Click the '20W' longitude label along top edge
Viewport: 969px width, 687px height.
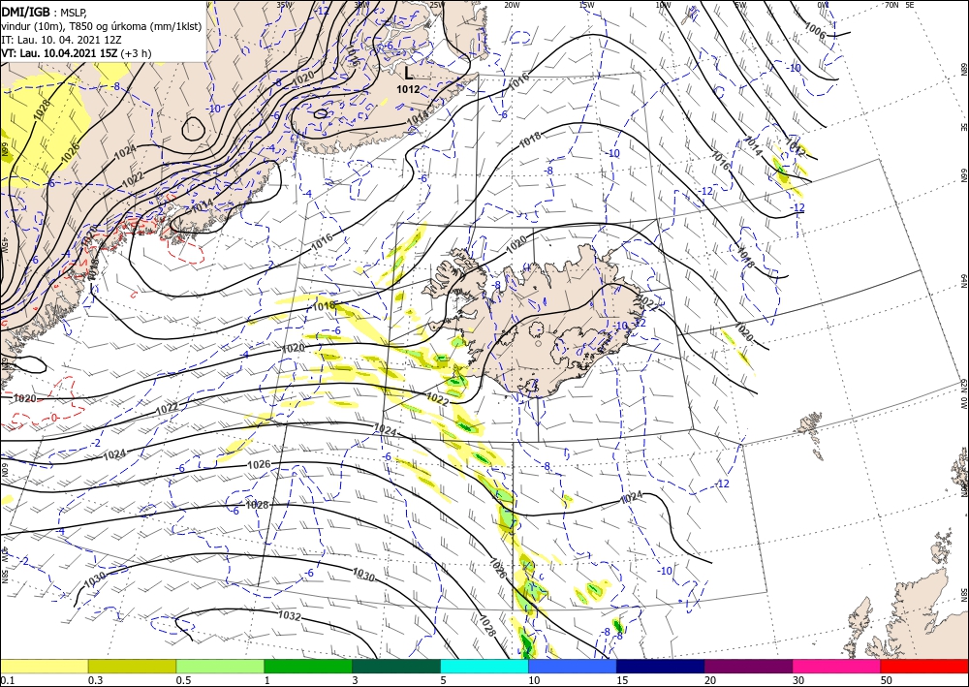click(512, 5)
